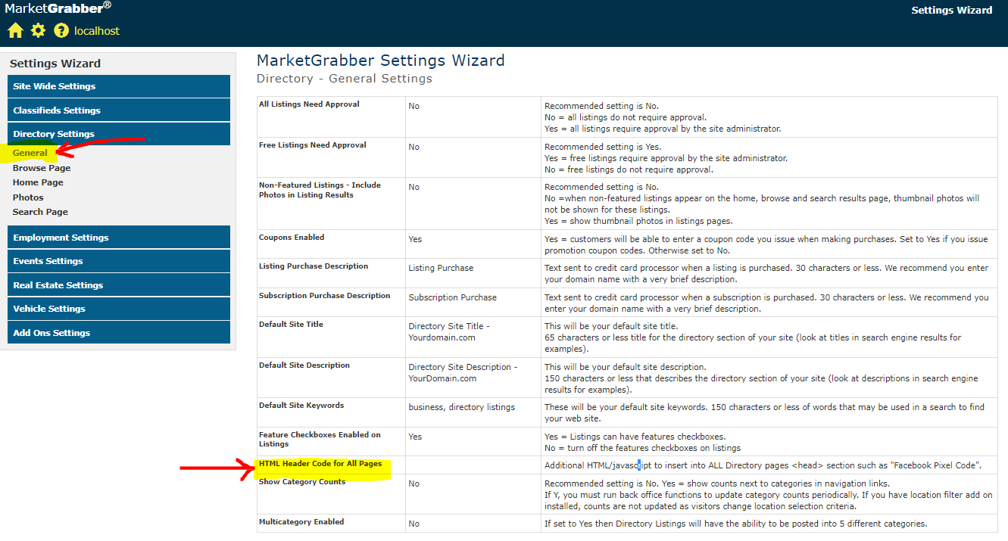Click All Listings Need Approval label
Screen dimensions: 1008x541
[309, 104]
